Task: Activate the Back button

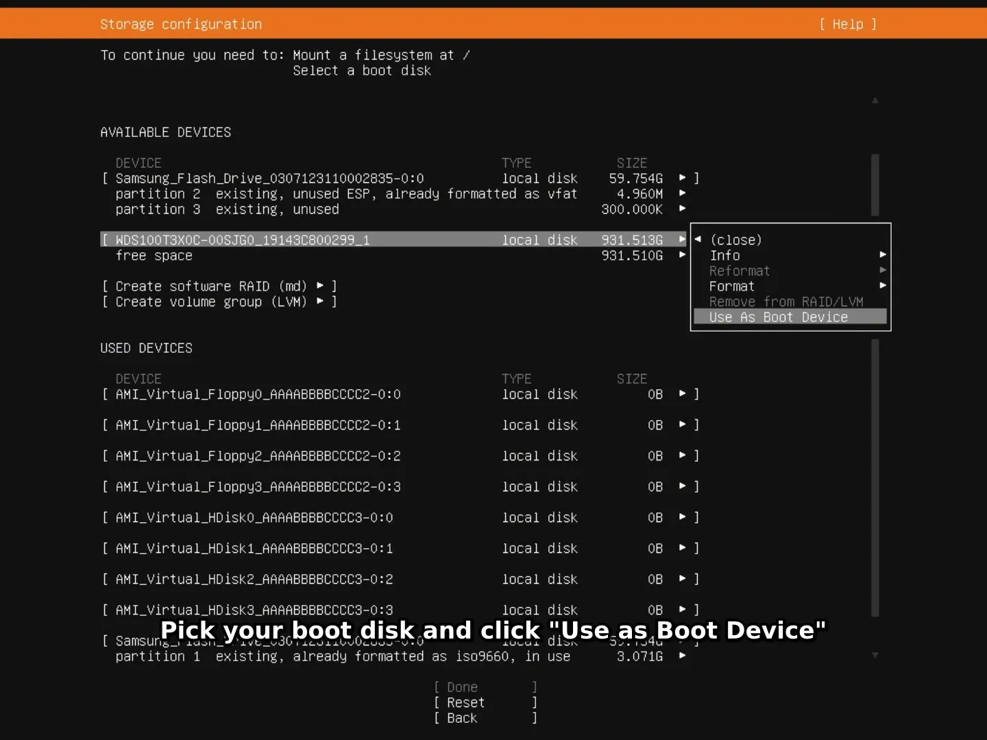Action: coord(485,718)
